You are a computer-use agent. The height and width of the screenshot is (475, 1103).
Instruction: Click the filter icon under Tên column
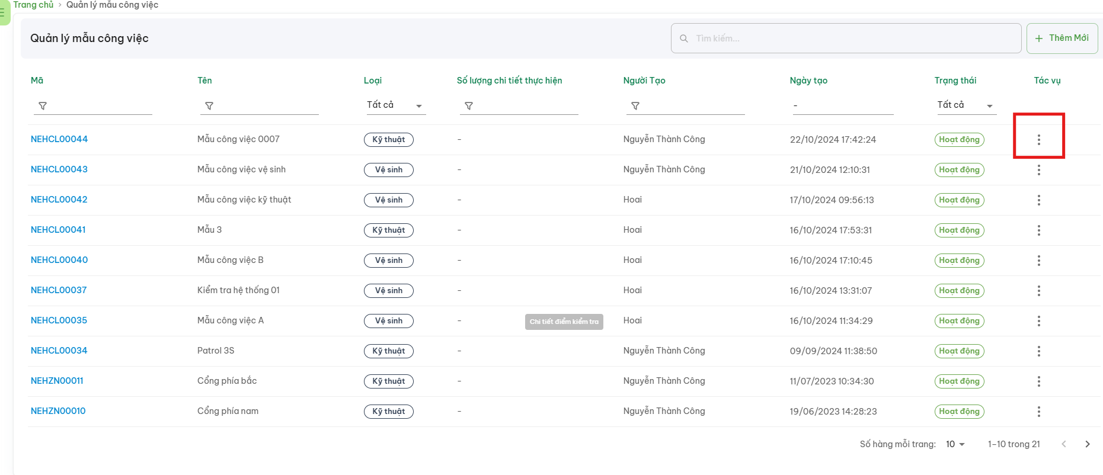tap(209, 106)
